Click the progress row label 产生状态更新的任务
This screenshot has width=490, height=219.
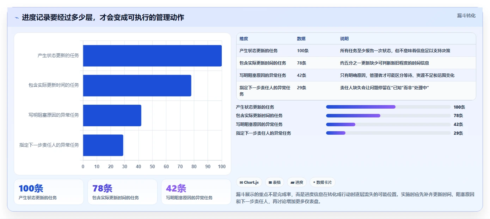click(x=255, y=107)
